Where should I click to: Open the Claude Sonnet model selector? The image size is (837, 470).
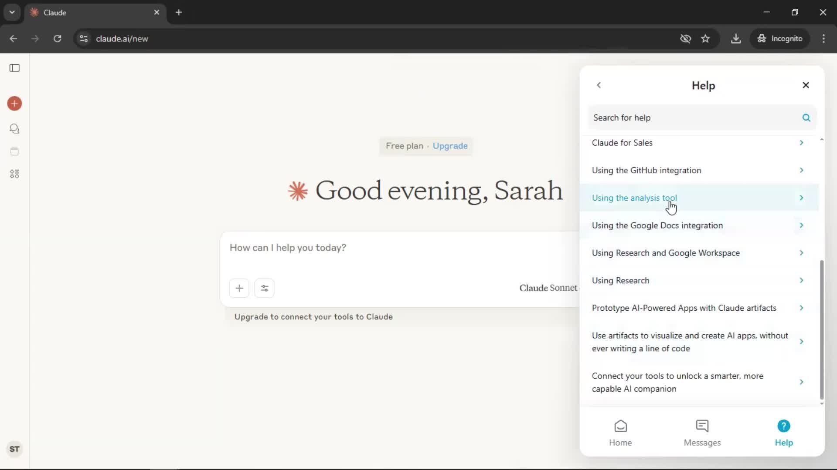pos(548,288)
